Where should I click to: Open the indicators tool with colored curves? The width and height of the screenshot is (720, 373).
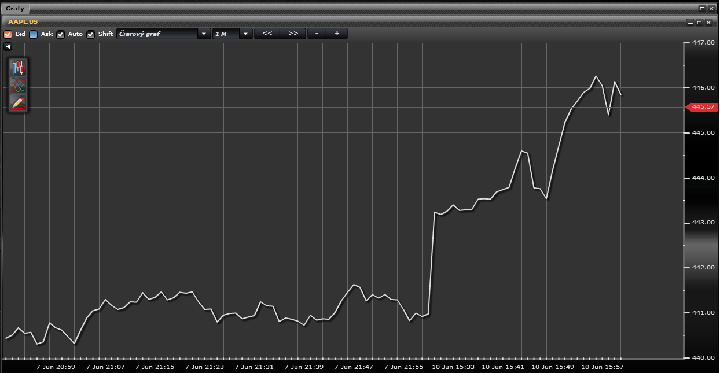(x=18, y=86)
